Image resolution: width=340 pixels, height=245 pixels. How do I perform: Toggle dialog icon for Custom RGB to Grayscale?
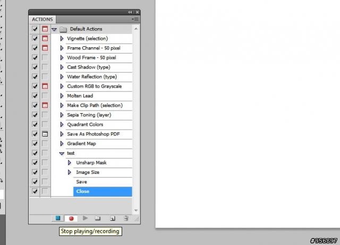(45, 86)
